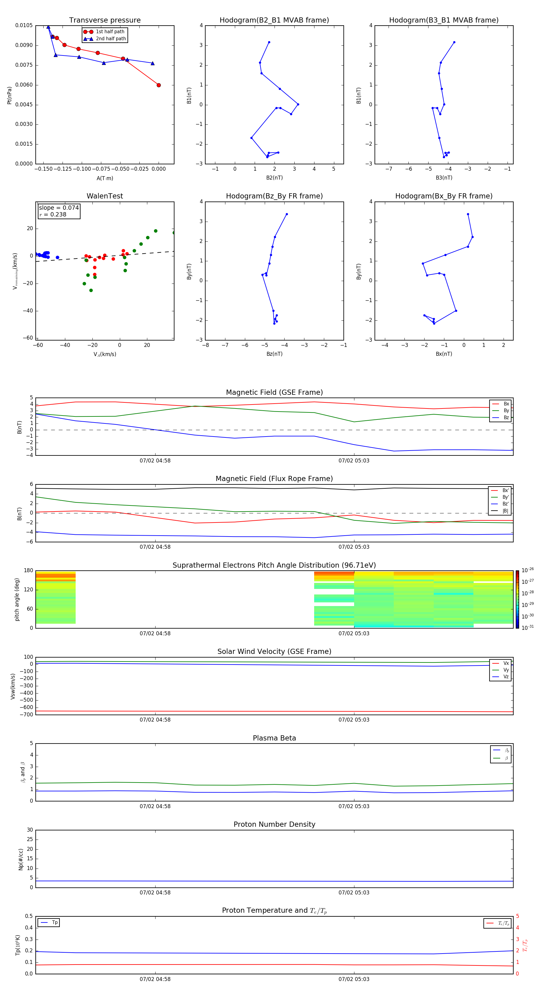Click the 'slope = 0.074' annotation
Image resolution: width=549 pixels, height=1006 pixels.
click(x=59, y=208)
